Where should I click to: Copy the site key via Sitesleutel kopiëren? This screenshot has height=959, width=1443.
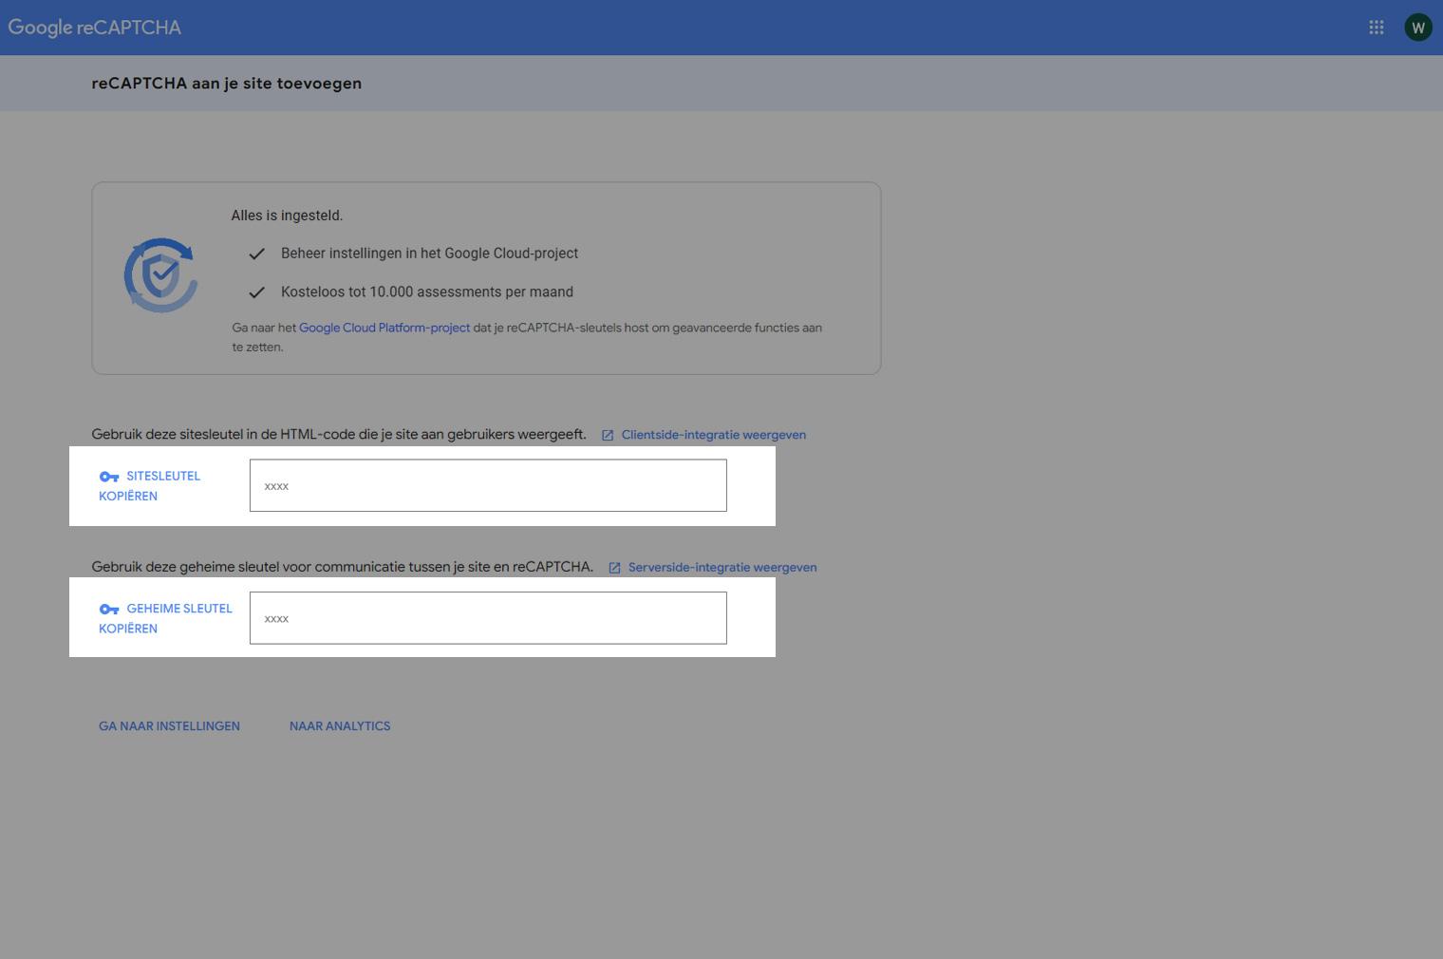pyautogui.click(x=150, y=486)
